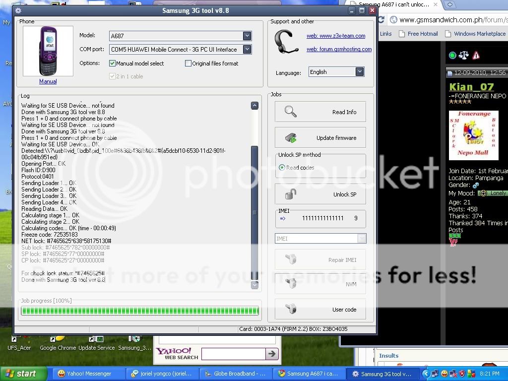Enable Original files format checkbox
Viewport: 508px width, 381px height.
188,63
